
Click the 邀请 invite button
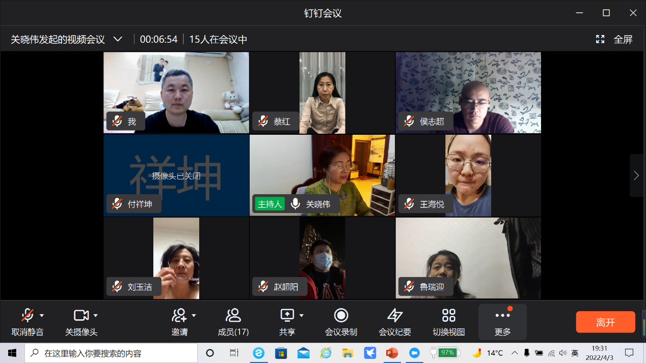[x=179, y=322]
